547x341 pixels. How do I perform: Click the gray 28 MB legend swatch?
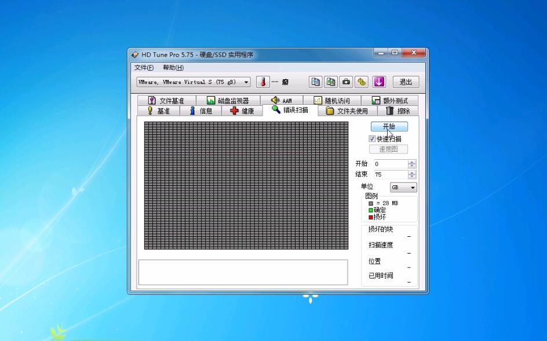tap(371, 203)
